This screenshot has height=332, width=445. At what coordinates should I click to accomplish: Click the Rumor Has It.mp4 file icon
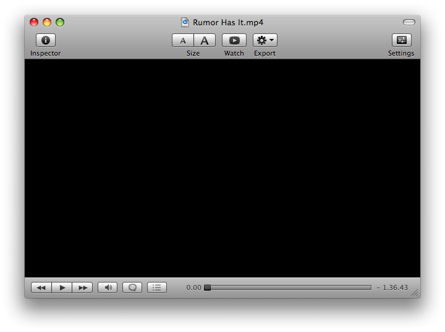pyautogui.click(x=185, y=22)
